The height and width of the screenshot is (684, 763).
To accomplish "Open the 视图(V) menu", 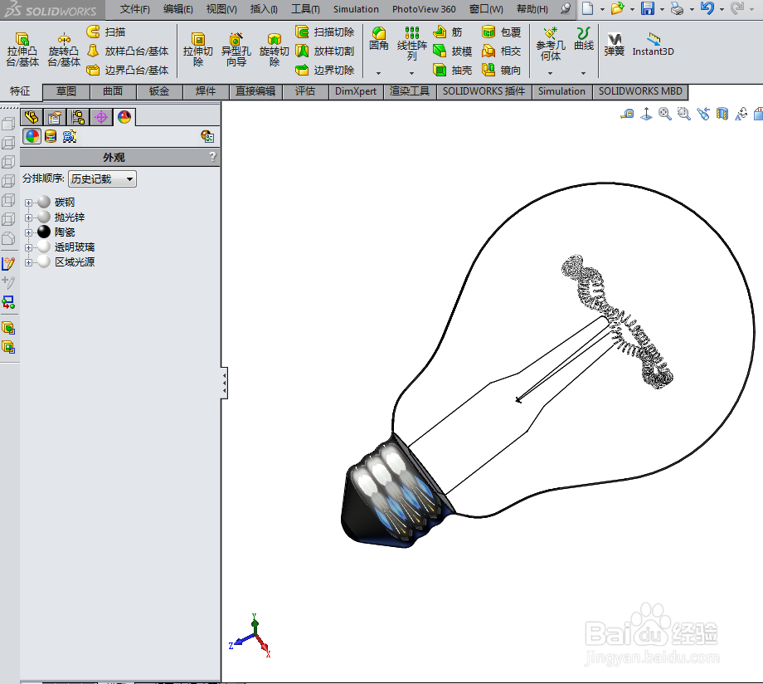I will tap(221, 9).
